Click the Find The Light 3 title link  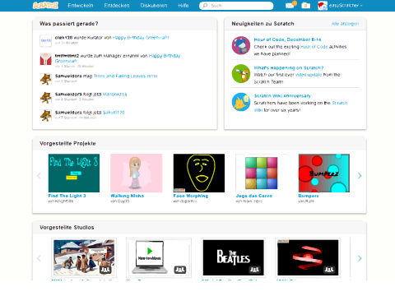tap(67, 196)
